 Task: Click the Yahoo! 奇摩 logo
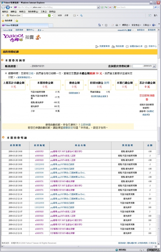coord(13,38)
